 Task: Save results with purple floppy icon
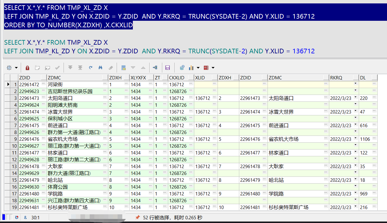[168, 68]
